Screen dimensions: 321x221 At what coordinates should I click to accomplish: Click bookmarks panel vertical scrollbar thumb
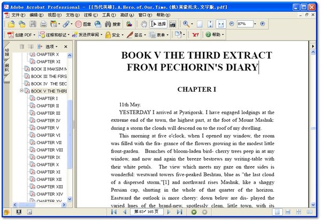70,134
